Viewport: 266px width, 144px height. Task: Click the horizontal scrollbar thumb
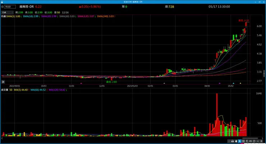[250, 138]
